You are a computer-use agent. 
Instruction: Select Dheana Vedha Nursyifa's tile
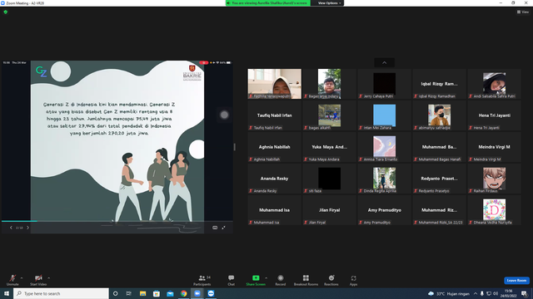click(494, 210)
